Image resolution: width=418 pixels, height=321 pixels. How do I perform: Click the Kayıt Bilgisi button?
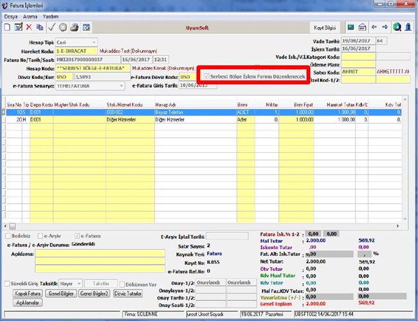[325, 28]
